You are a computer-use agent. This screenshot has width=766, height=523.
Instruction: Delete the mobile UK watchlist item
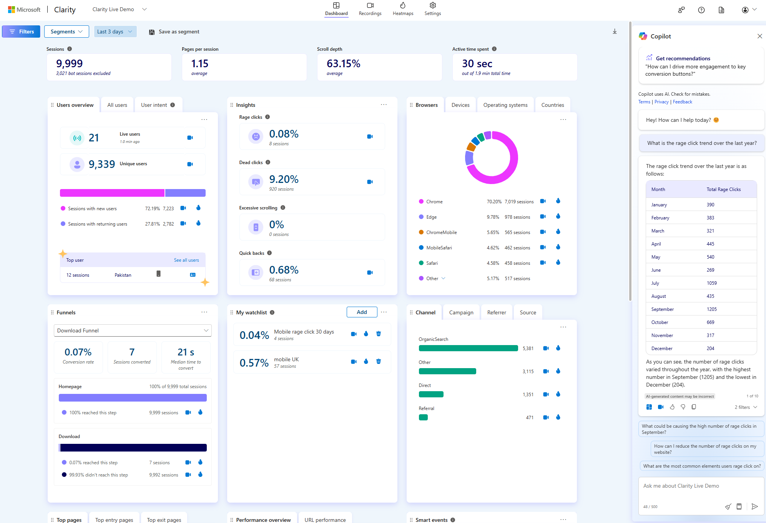(x=379, y=361)
